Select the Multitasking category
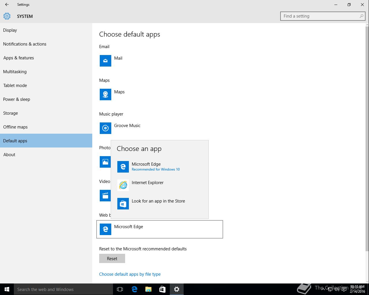369x295 pixels. pyautogui.click(x=46, y=72)
